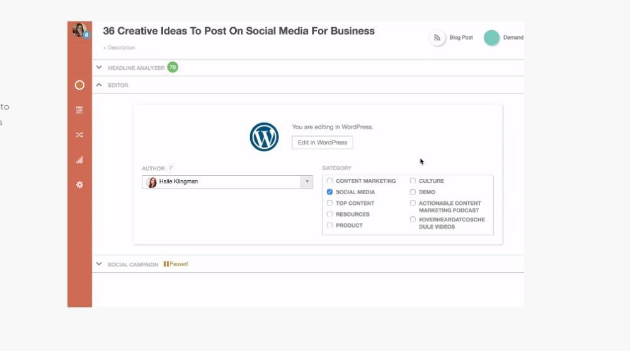Screen dimensions: 630x351
Task: Click the Blog Post RSS icon
Action: click(x=437, y=38)
